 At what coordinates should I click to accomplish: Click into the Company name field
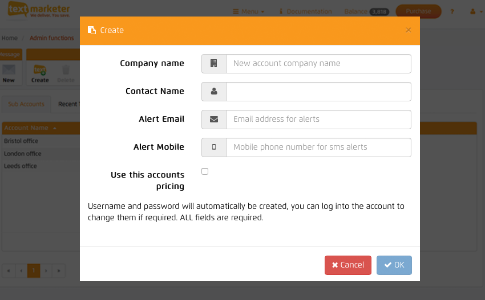[318, 64]
